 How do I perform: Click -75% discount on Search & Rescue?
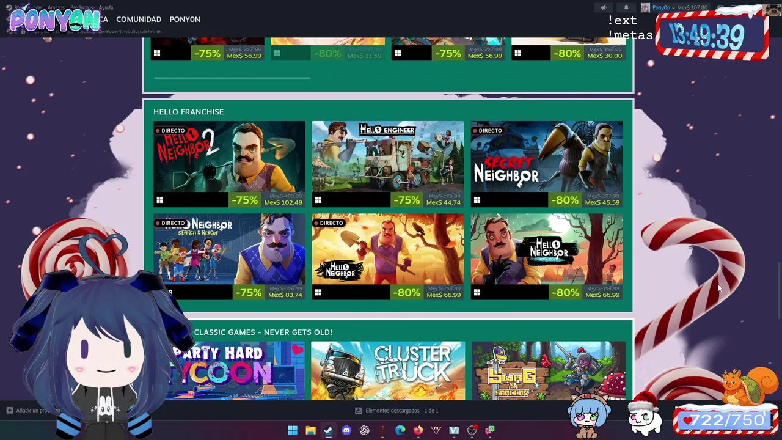click(x=249, y=292)
